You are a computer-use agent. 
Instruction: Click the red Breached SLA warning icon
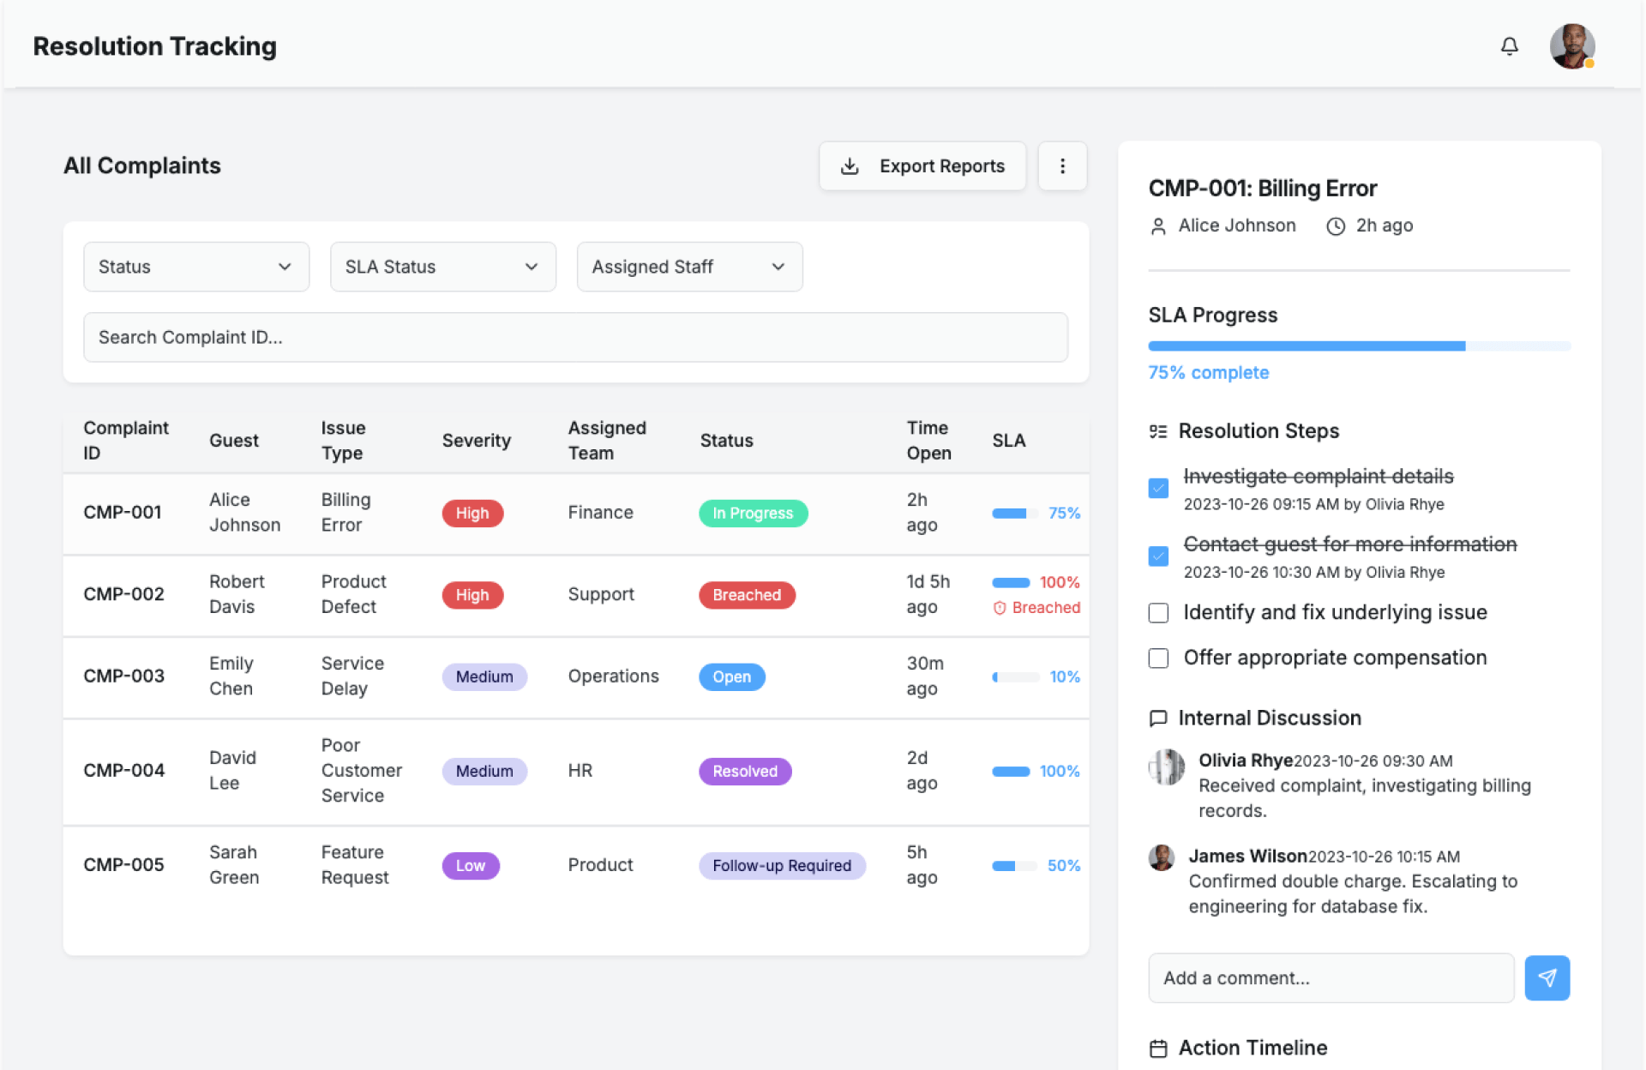1000,608
